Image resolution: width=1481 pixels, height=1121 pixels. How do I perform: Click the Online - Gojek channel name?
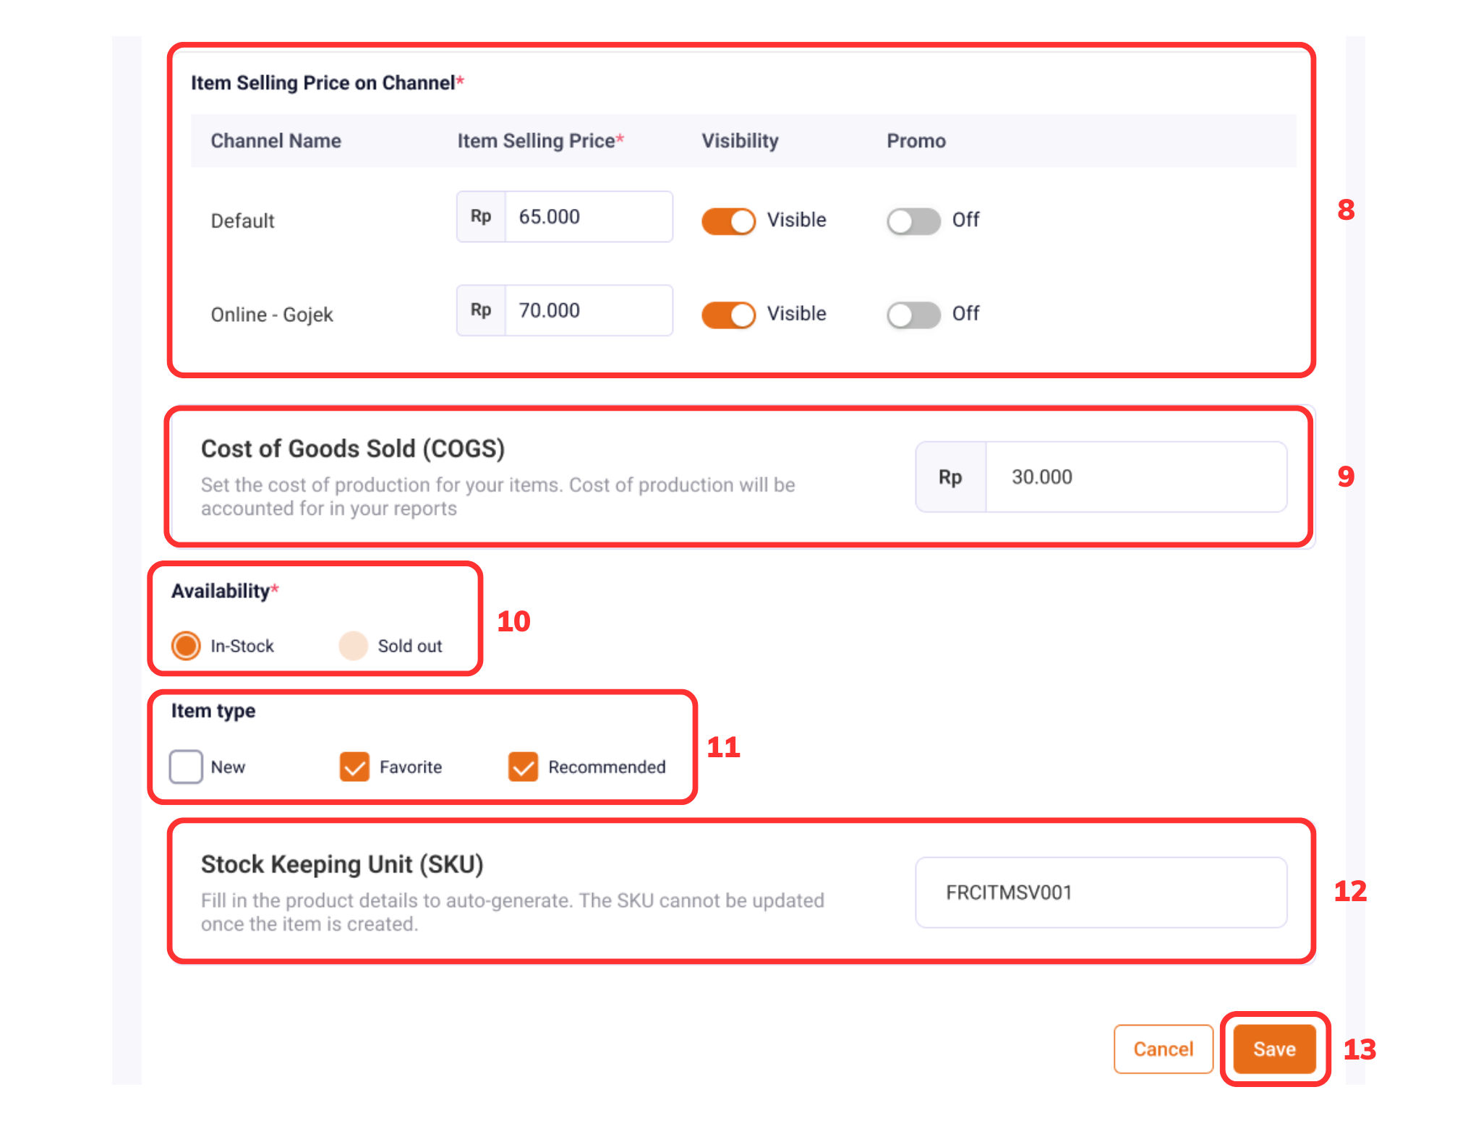point(271,314)
